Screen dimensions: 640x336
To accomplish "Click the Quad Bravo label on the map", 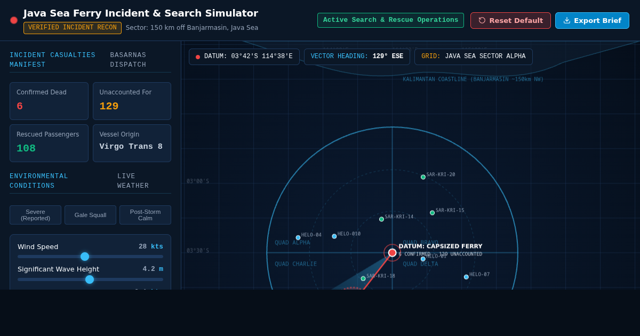I will point(420,243).
